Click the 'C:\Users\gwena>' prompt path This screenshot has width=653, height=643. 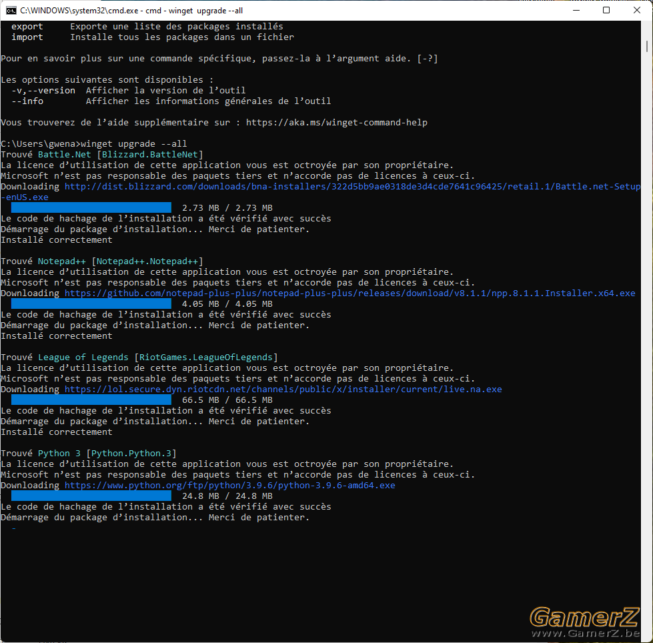41,143
